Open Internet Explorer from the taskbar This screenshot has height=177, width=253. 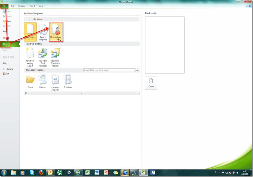[78, 173]
